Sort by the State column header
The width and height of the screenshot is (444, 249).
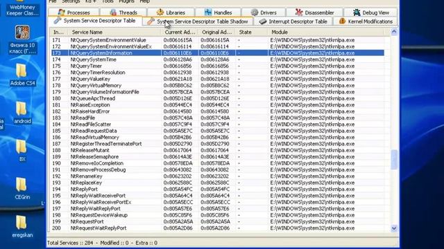pyautogui.click(x=252, y=33)
